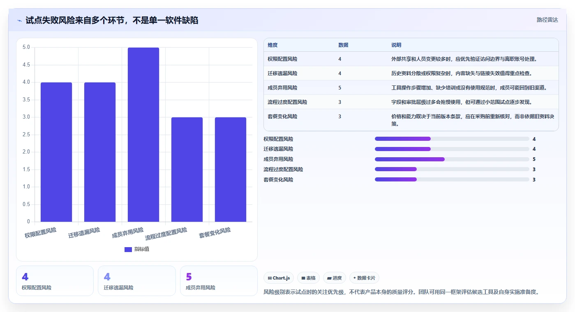This screenshot has width=575, height=312.
Task: Click the 路径雷达 label in the header
Action: click(x=547, y=20)
